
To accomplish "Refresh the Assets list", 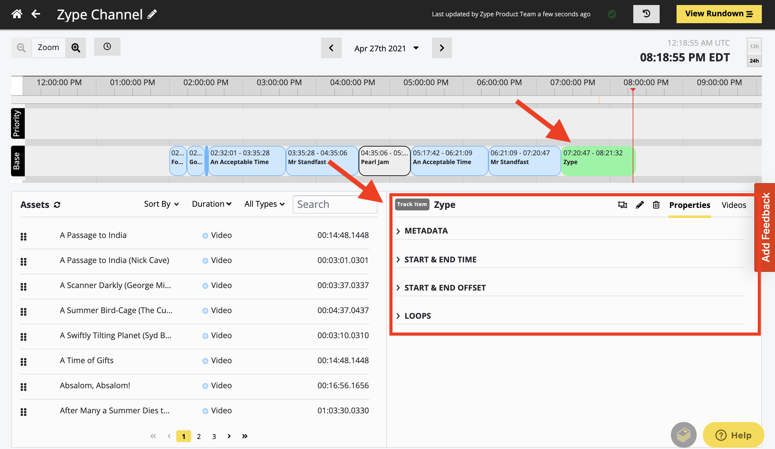I will pos(57,205).
